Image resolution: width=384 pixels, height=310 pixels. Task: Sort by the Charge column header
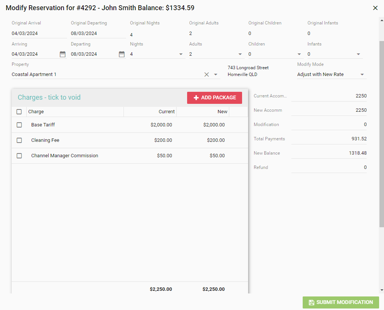(x=36, y=112)
